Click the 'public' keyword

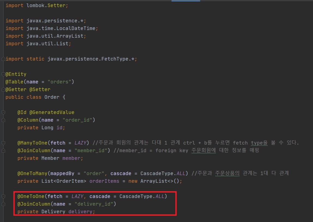[14, 97]
